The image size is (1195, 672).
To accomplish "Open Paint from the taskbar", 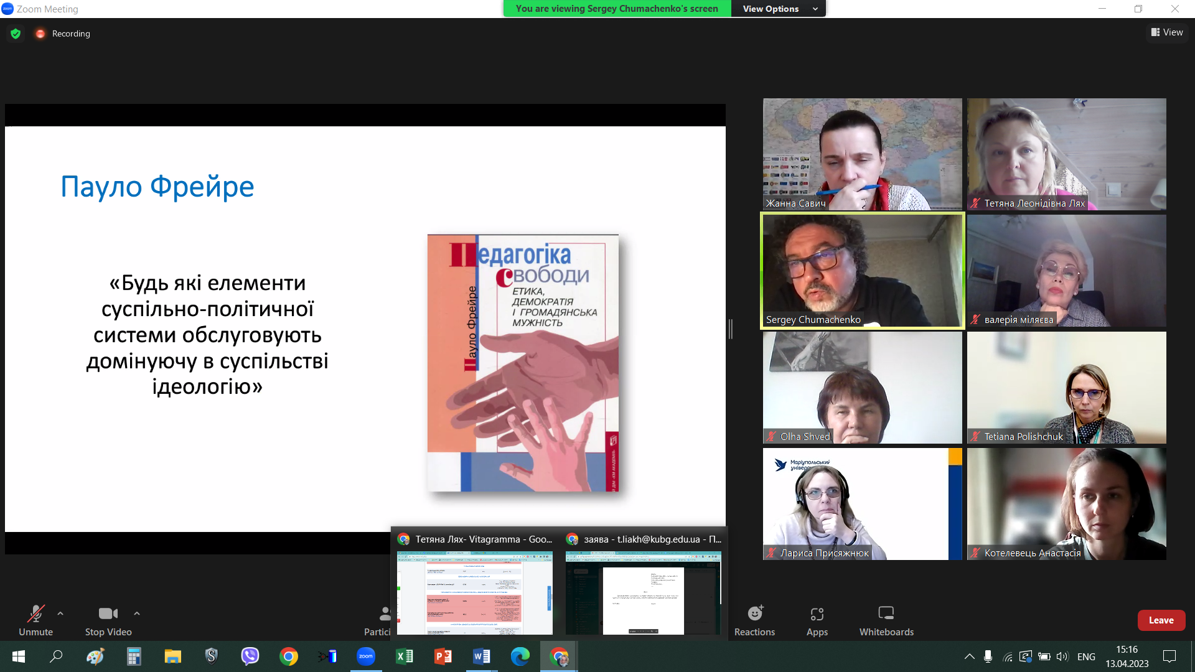I will pos(95,656).
